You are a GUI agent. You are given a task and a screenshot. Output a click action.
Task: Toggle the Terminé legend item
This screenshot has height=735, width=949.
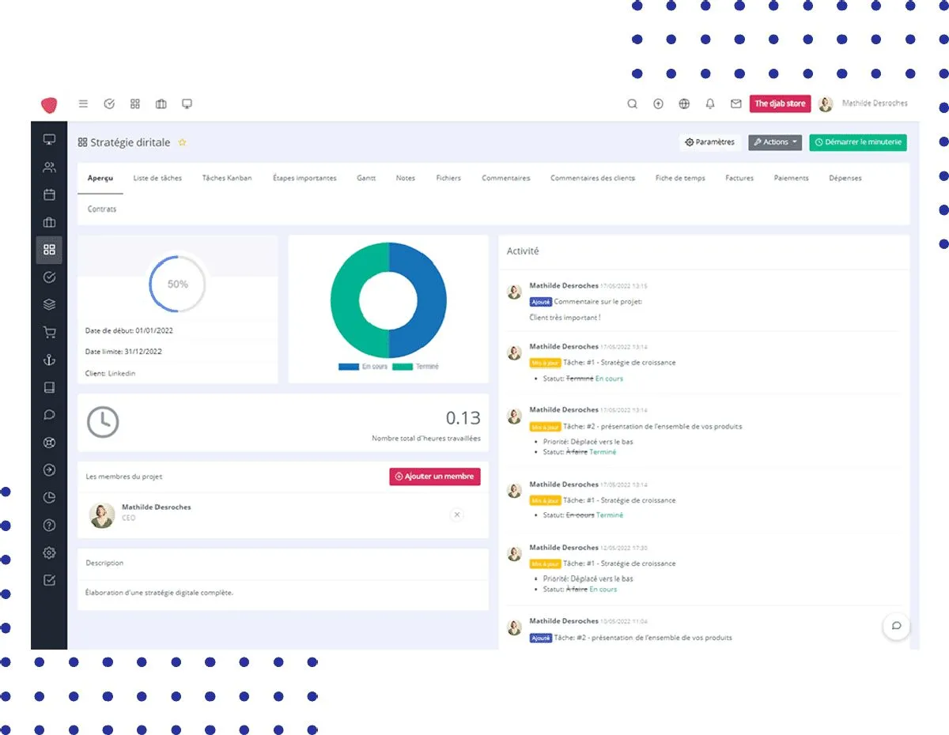415,367
